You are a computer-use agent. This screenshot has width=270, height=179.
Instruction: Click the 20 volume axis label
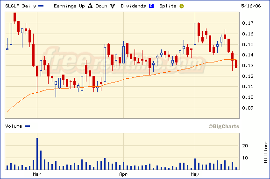click(245, 146)
